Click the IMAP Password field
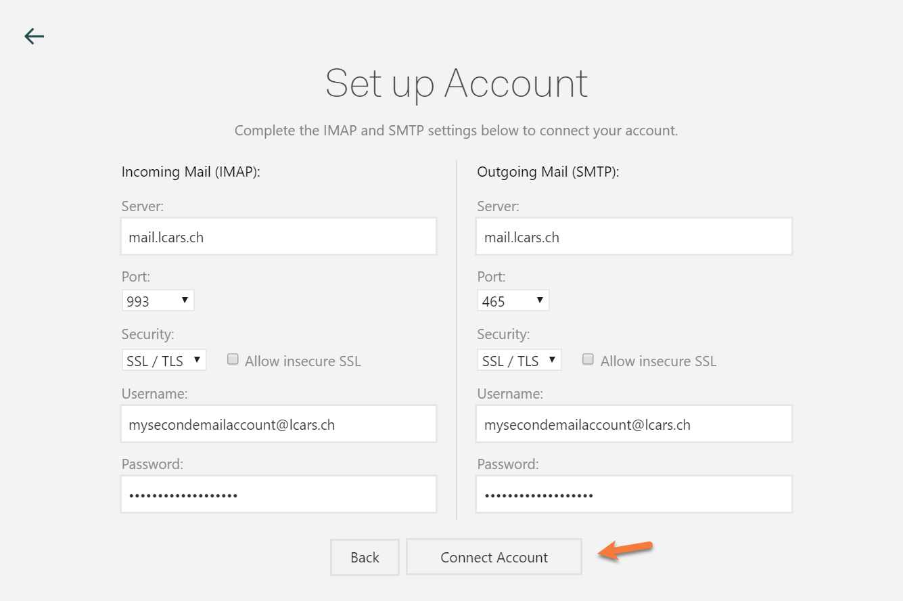Image resolution: width=903 pixels, height=601 pixels. click(278, 493)
